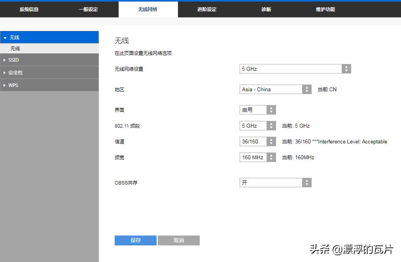401x262 pixels.
Task: Click the 无线 page heading
Action: 122,40
